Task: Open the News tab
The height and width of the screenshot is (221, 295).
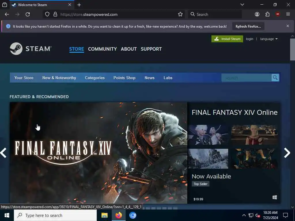Action: tap(150, 78)
